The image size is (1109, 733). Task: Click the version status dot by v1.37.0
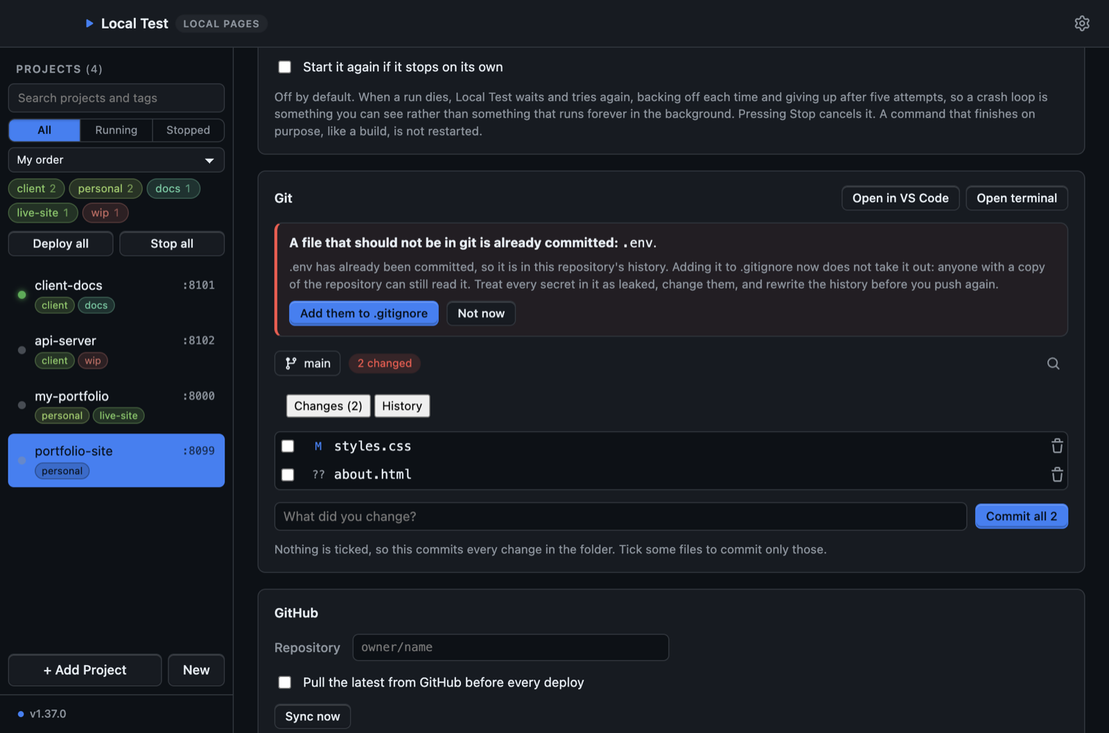tap(21, 714)
